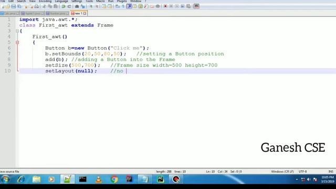Undo the last edit via toolbar
Image resolution: width=336 pixels, height=189 pixels.
tap(63, 6)
